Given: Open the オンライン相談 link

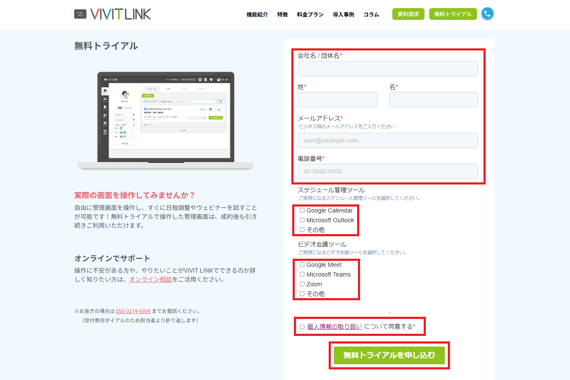Looking at the screenshot, I should [150, 279].
